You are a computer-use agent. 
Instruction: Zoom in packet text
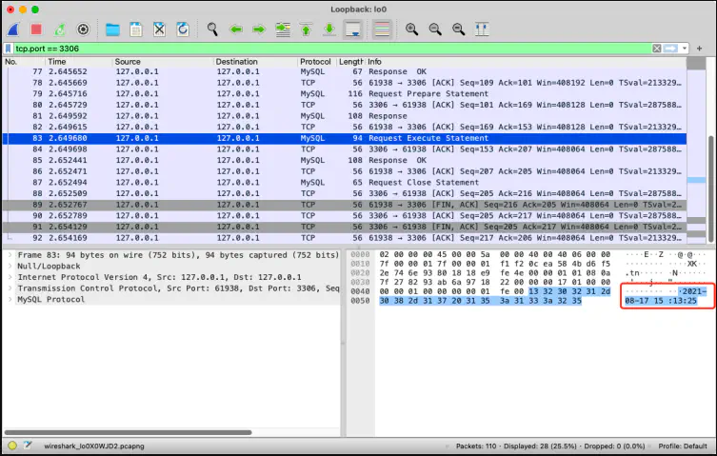tap(412, 30)
